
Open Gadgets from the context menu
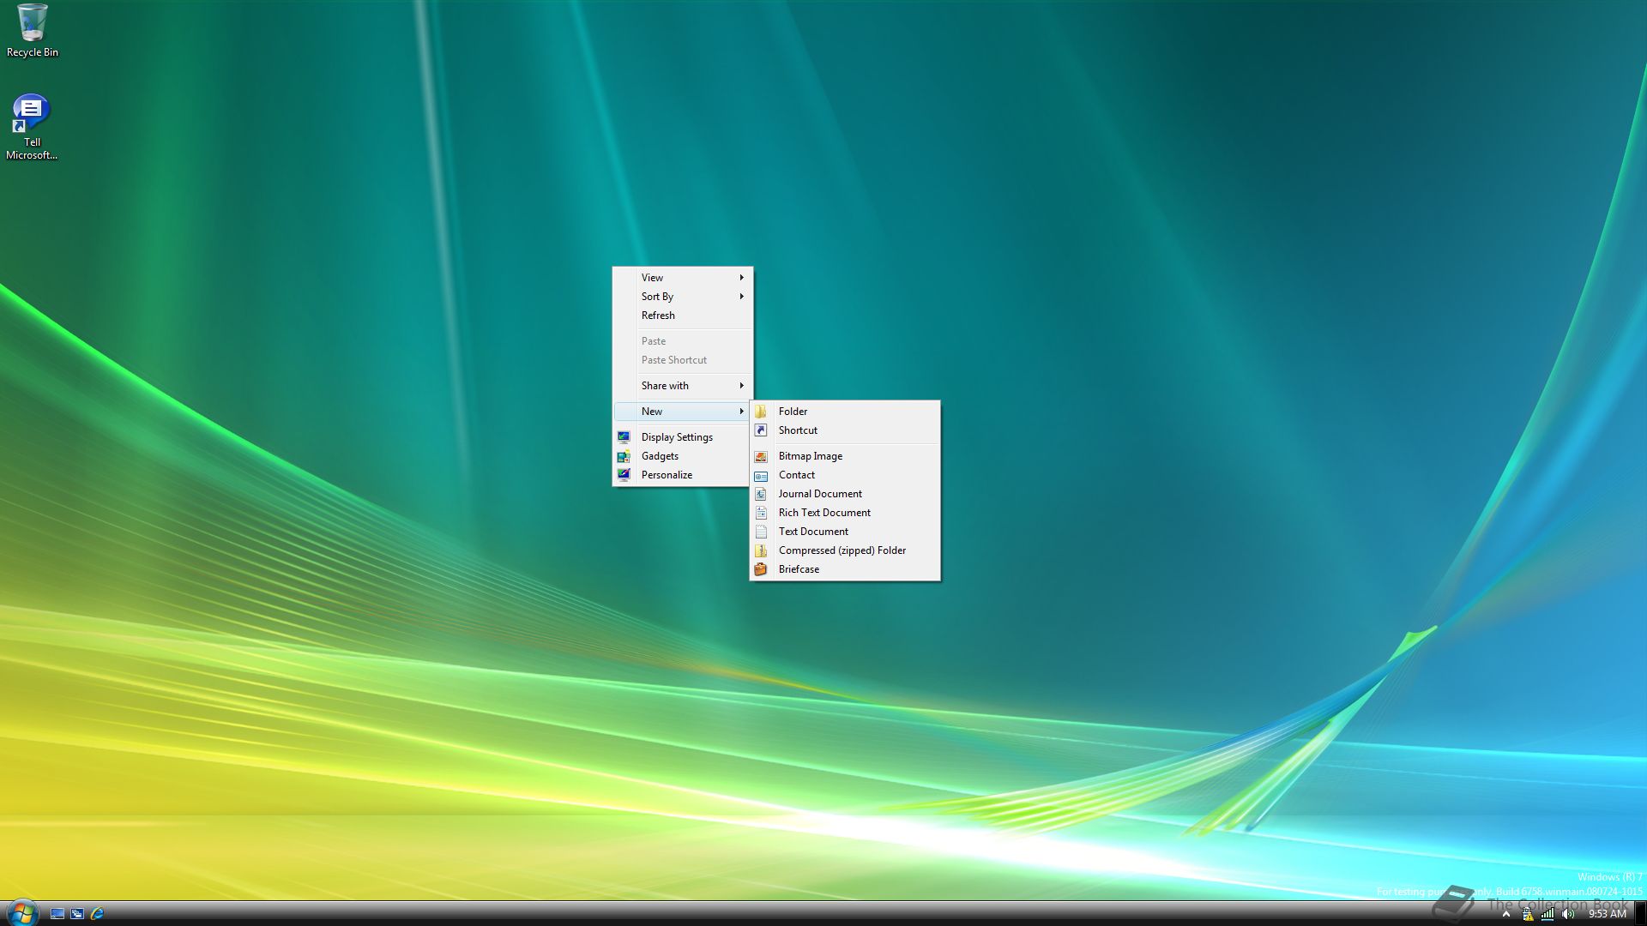(683, 456)
